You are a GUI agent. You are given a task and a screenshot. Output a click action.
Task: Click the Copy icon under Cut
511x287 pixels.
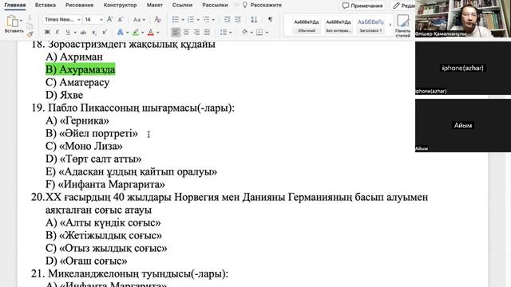[x=30, y=26]
